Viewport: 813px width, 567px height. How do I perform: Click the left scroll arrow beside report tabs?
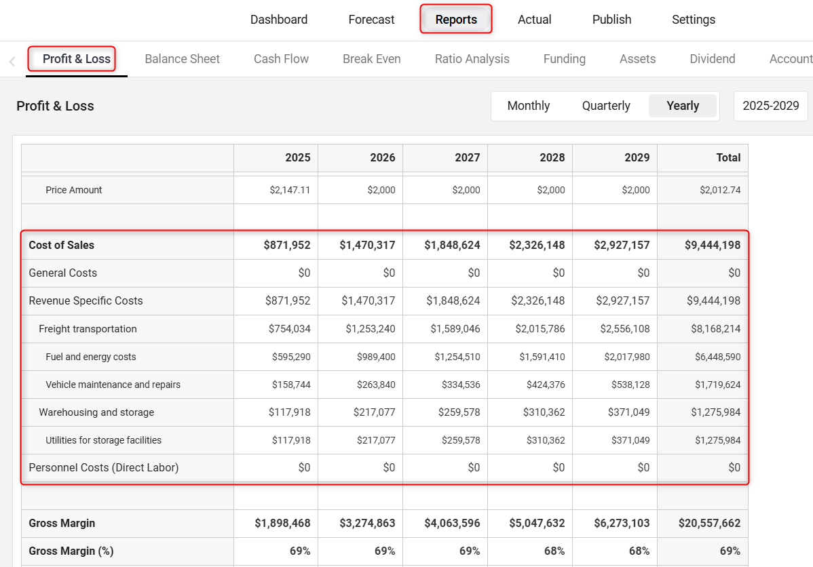(x=12, y=62)
